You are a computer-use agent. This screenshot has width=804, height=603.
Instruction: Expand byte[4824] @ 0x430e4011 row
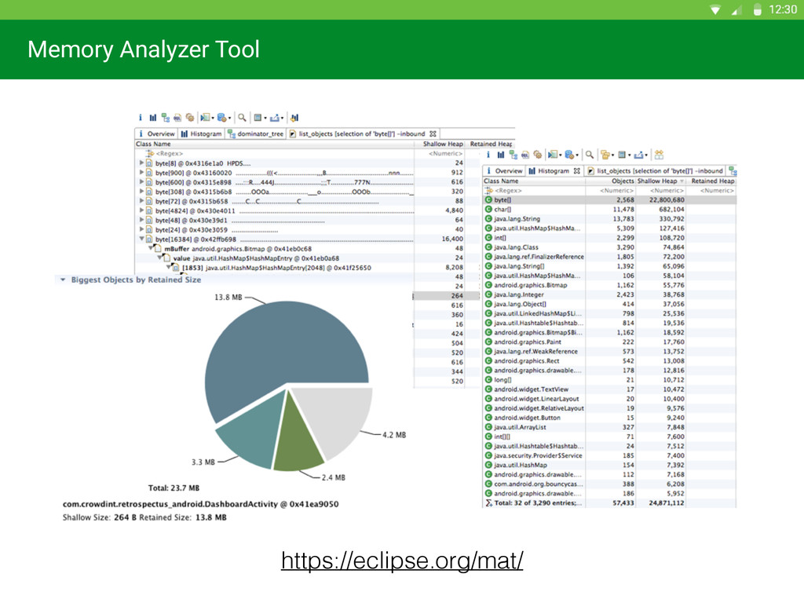click(141, 210)
